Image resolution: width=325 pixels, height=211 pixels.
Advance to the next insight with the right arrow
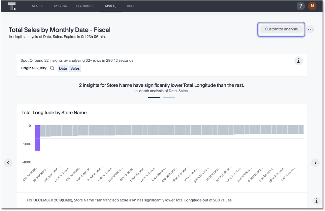pyautogui.click(x=315, y=163)
